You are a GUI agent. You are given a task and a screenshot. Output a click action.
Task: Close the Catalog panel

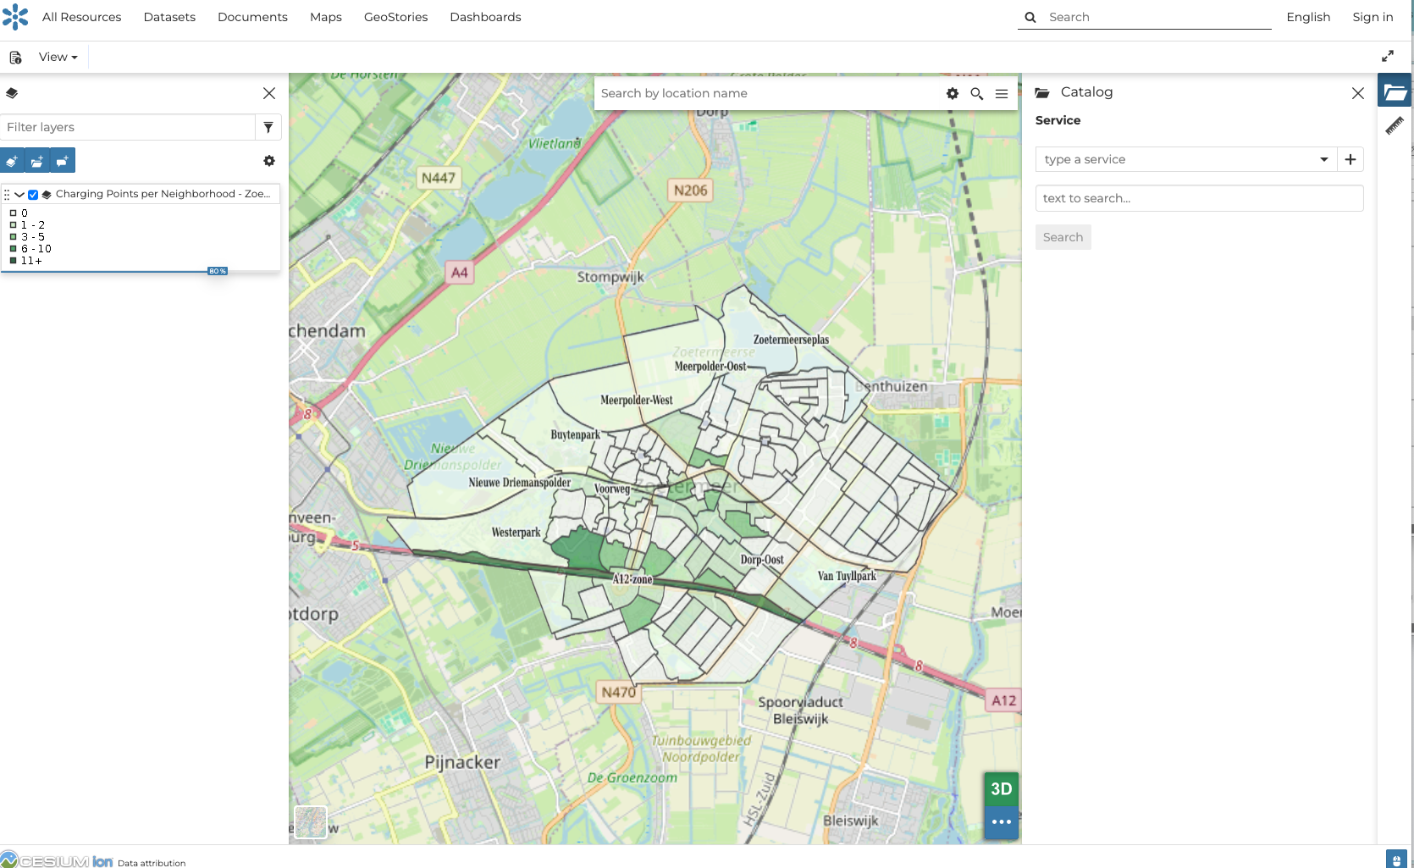(1358, 93)
